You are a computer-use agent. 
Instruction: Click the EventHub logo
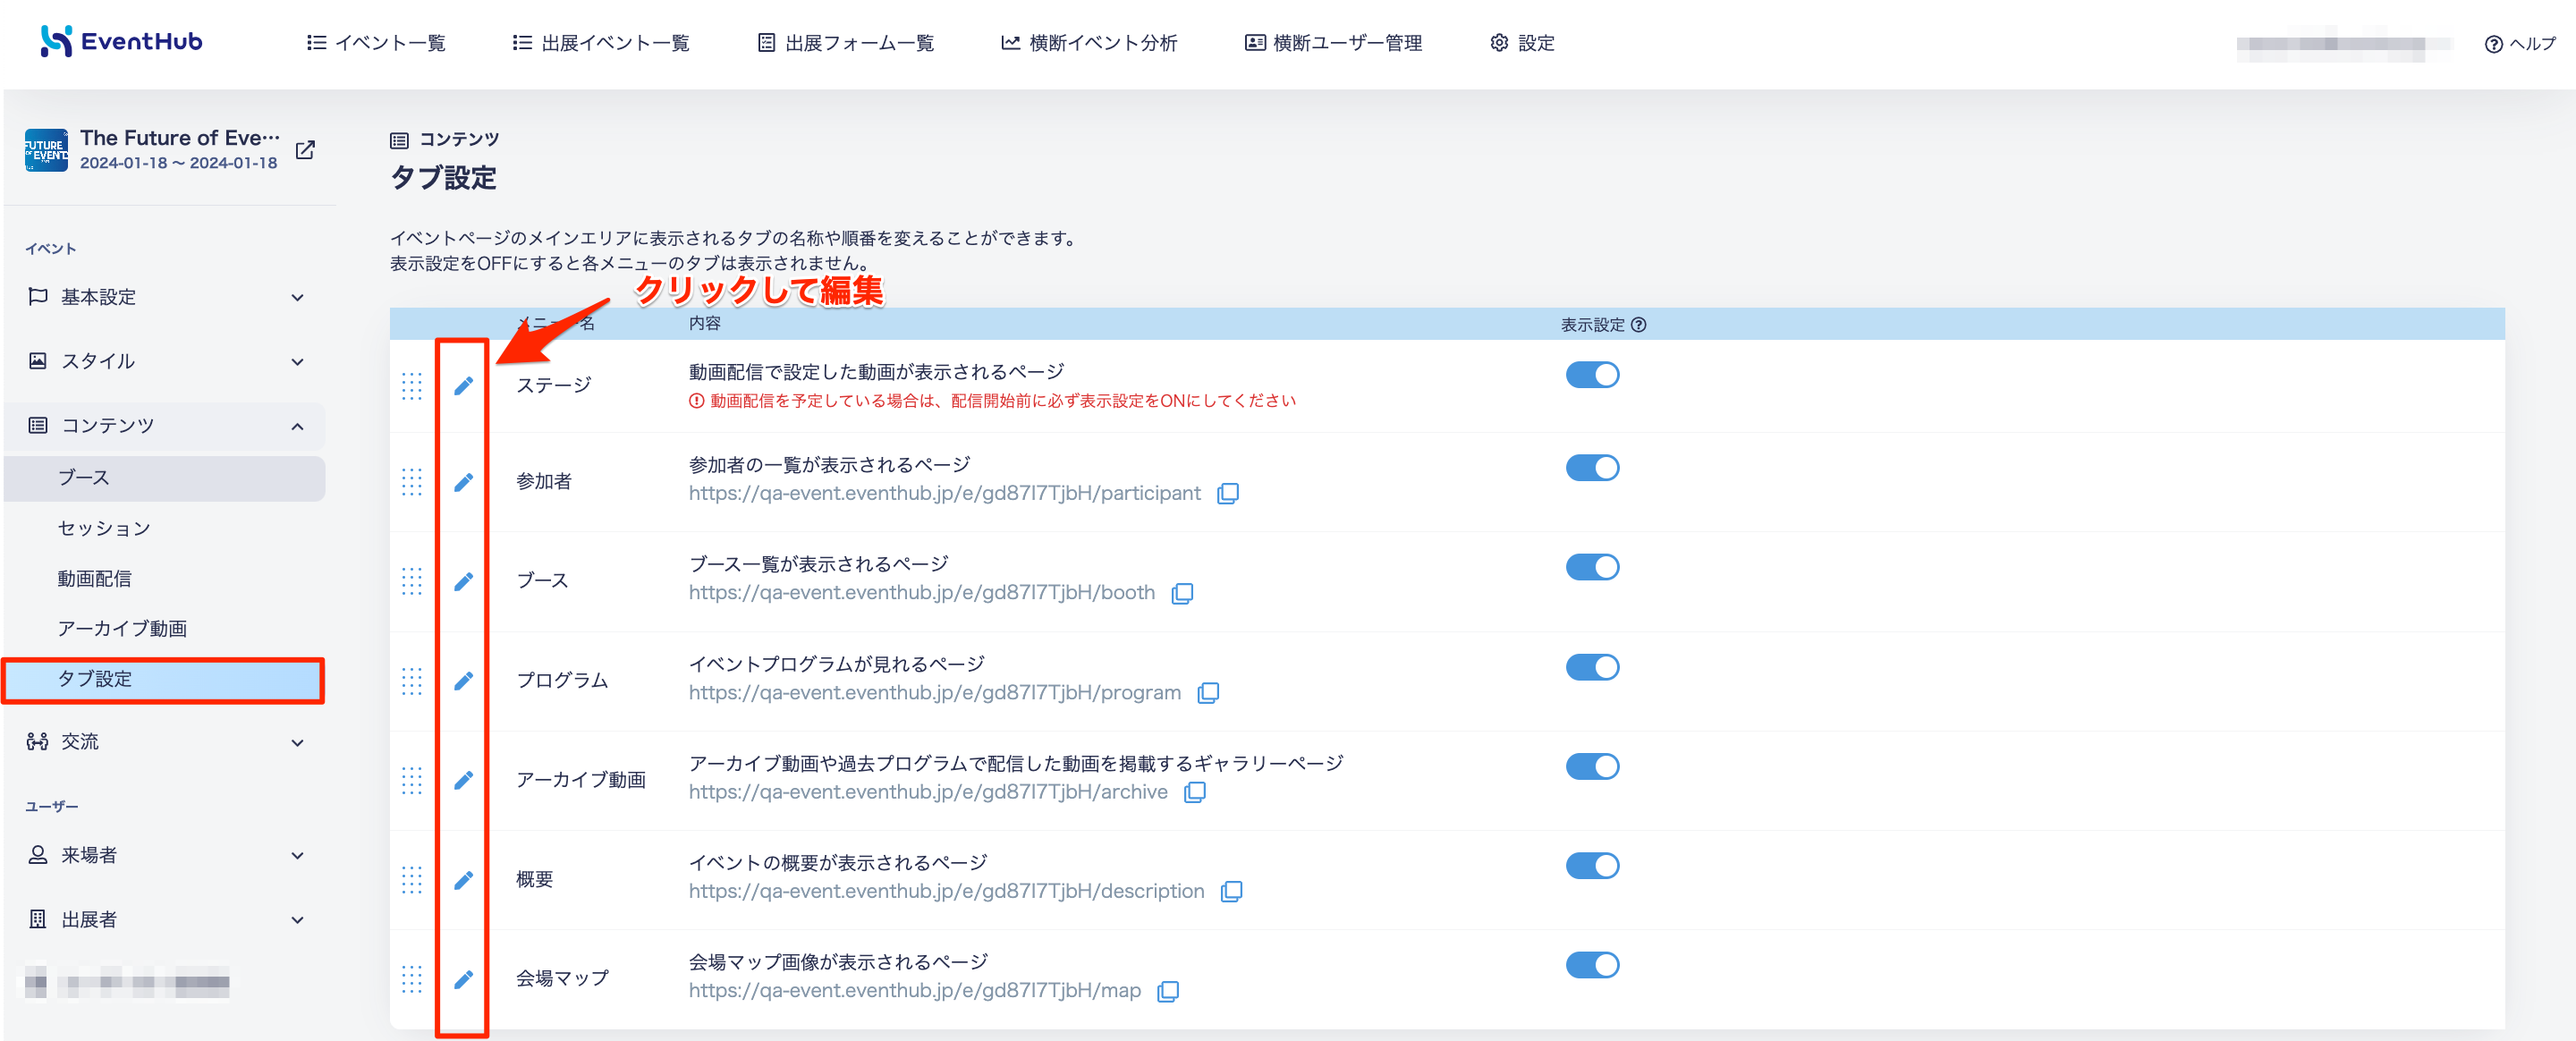tap(121, 41)
